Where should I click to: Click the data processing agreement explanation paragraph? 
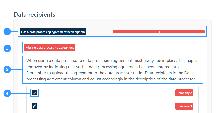(x=112, y=70)
